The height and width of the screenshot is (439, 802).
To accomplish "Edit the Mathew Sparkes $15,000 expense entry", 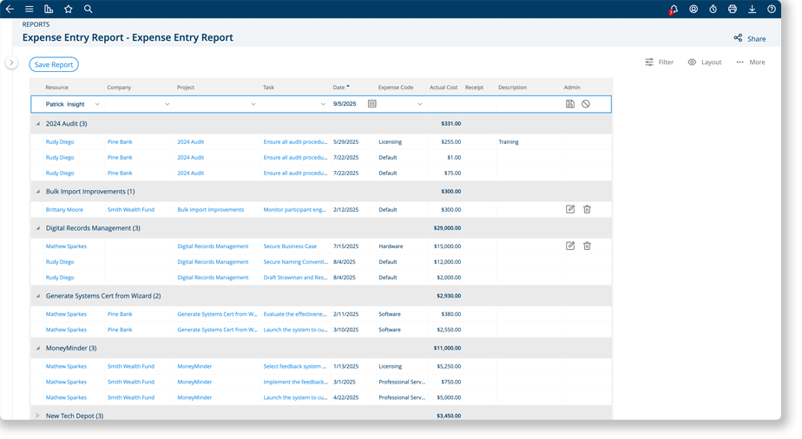I will (570, 246).
